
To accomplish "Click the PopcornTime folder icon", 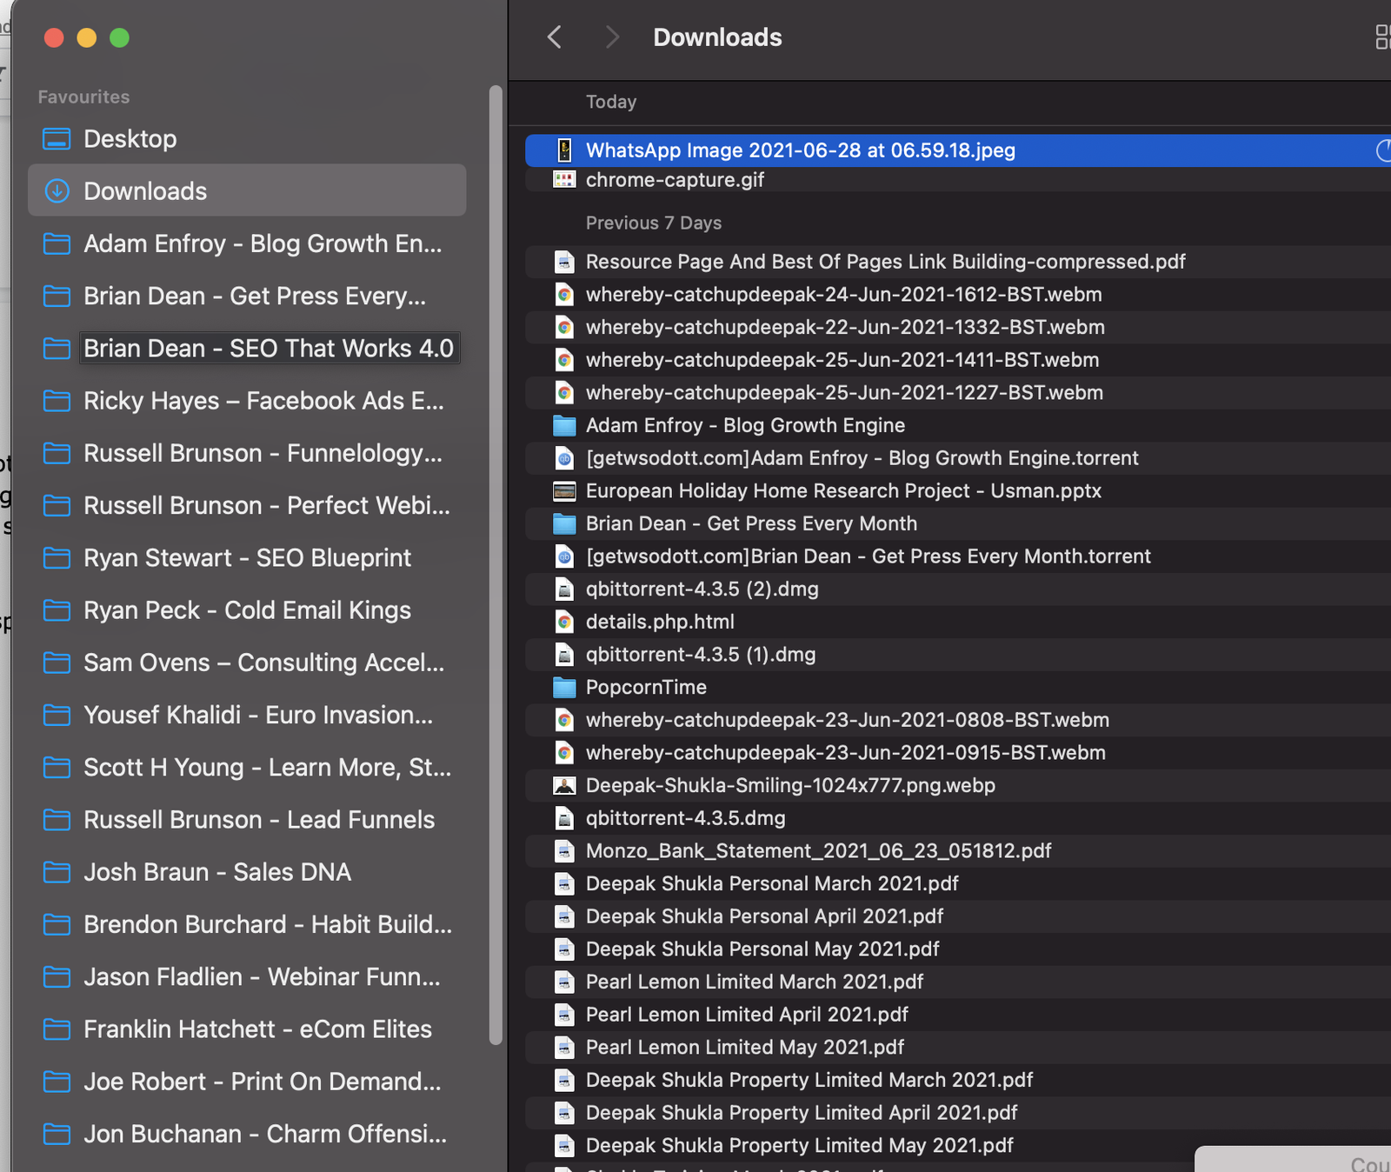I will pos(564,688).
